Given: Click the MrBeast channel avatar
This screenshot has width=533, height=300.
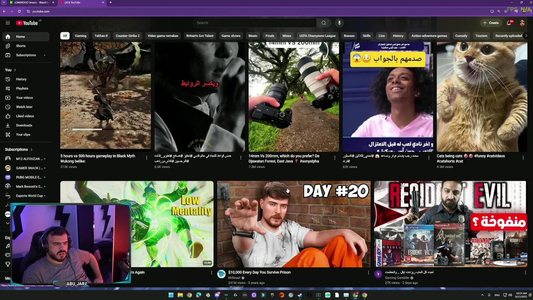Looking at the screenshot, I should 222,274.
